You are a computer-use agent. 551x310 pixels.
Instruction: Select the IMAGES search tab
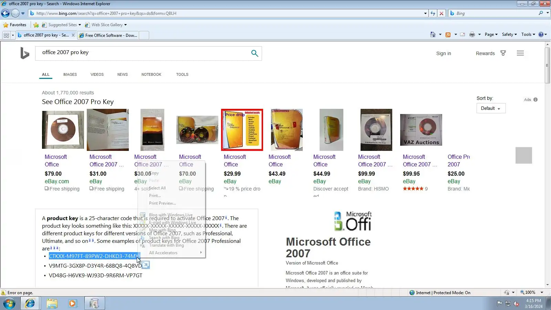(x=70, y=74)
